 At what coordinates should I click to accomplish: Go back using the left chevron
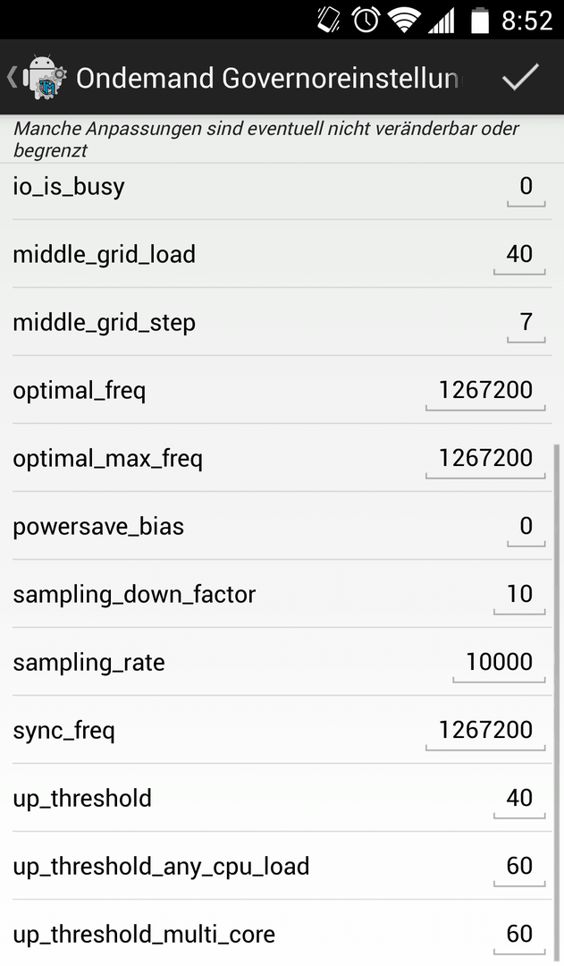(x=11, y=78)
